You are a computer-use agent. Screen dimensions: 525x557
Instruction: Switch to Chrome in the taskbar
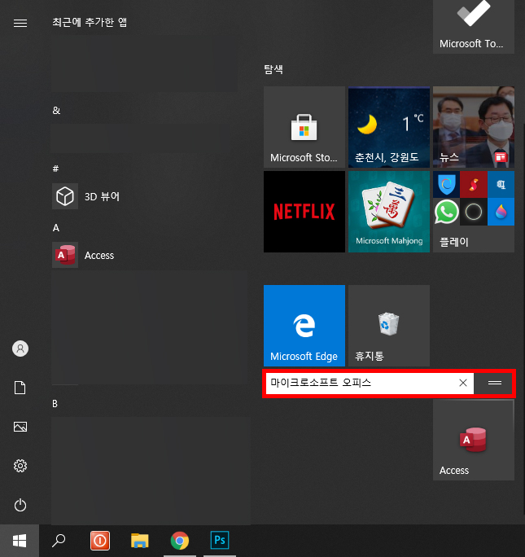tap(180, 541)
